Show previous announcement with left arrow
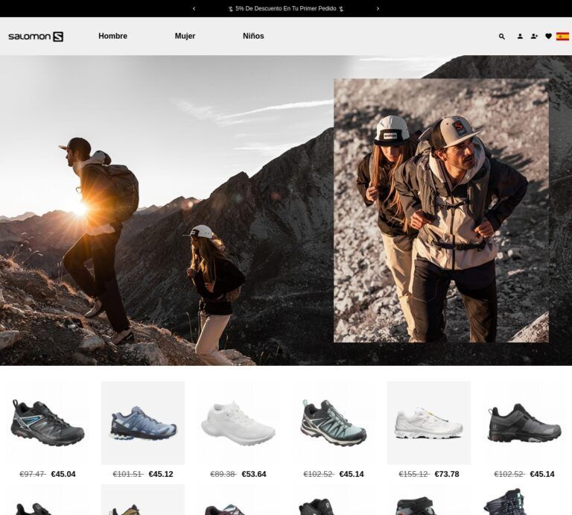Viewport: 572px width, 515px height. coord(194,8)
